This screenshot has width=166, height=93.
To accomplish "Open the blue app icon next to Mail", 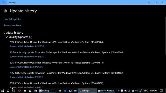I will [x=75, y=91].
